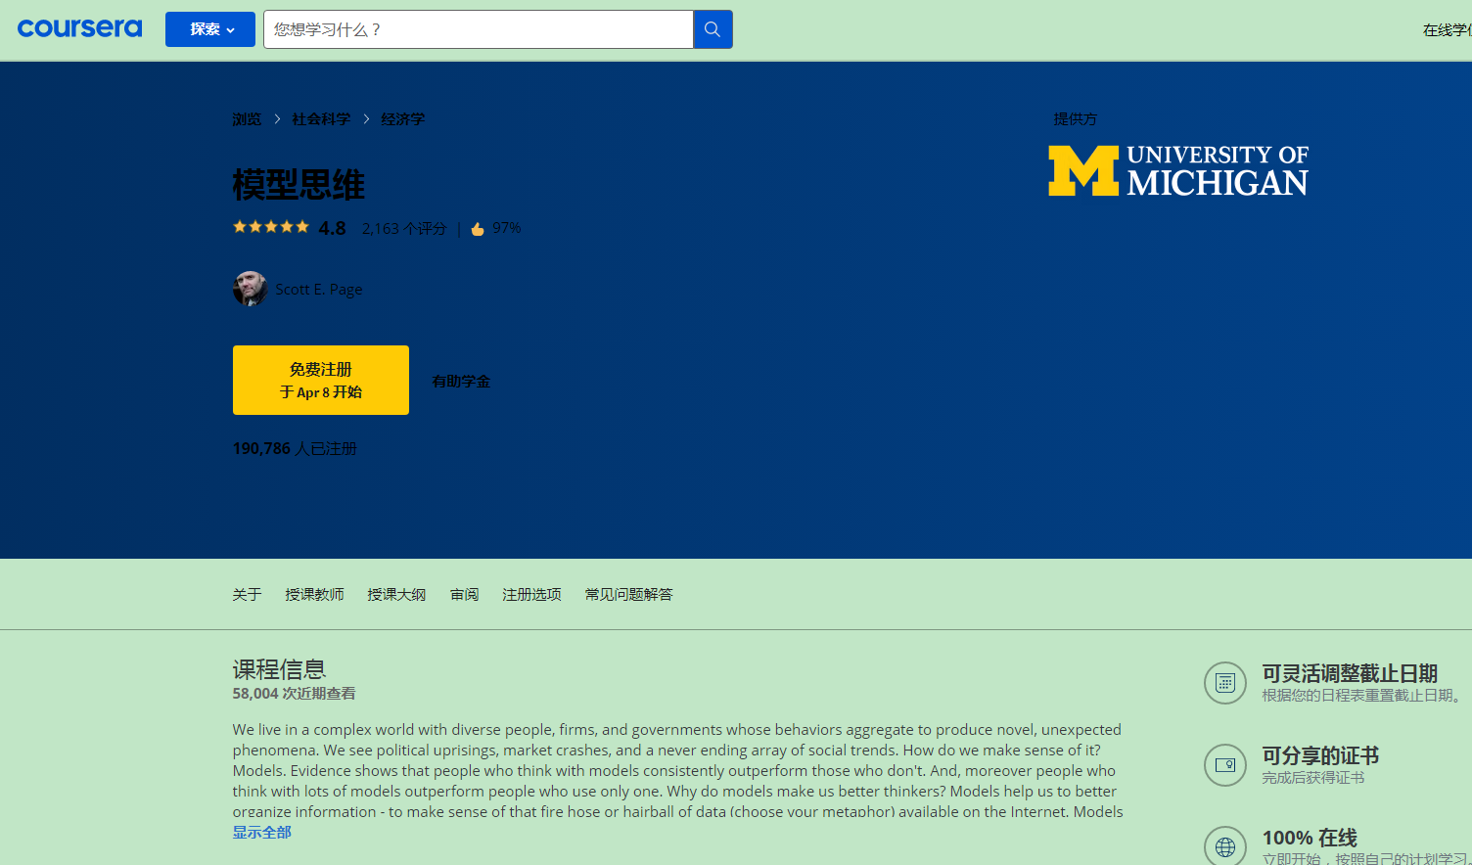The width and height of the screenshot is (1472, 865).
Task: Switch to the 关于 tab
Action: tap(247, 595)
